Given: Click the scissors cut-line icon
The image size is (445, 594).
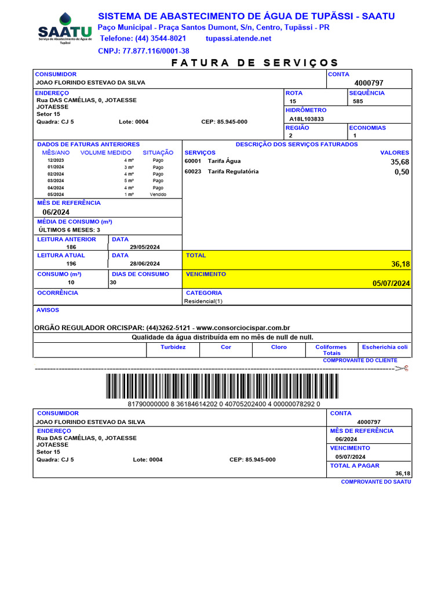Looking at the screenshot, I should tap(402, 368).
